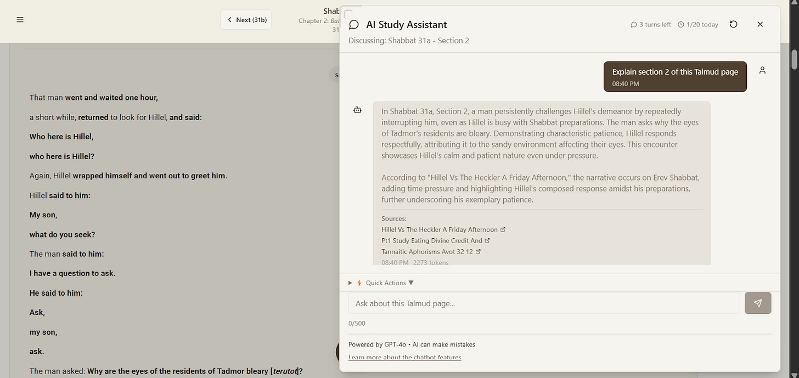Open the Quick Actions dropdown arrow

click(411, 283)
